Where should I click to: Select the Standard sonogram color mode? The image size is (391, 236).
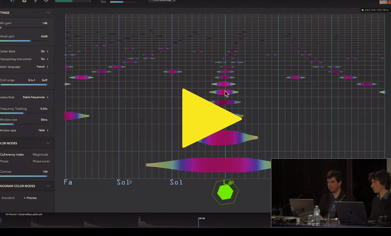[x=8, y=197]
